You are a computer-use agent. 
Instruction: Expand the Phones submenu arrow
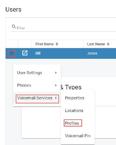click(56, 85)
